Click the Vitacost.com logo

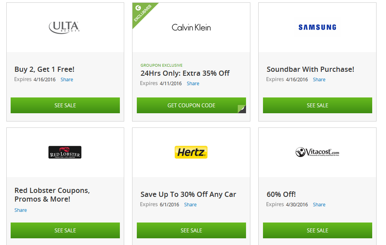coord(317,152)
